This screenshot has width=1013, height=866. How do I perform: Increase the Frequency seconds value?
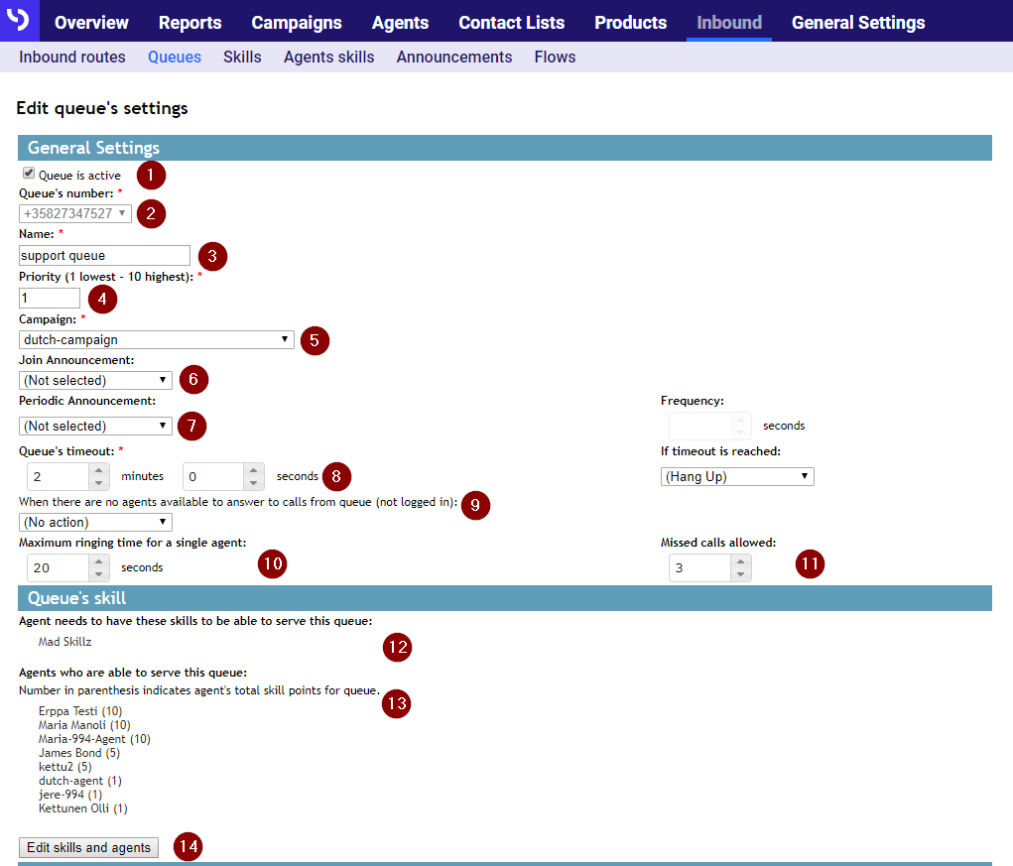point(741,420)
